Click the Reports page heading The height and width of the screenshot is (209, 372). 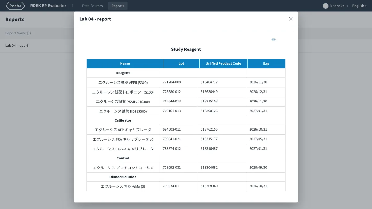(15, 20)
